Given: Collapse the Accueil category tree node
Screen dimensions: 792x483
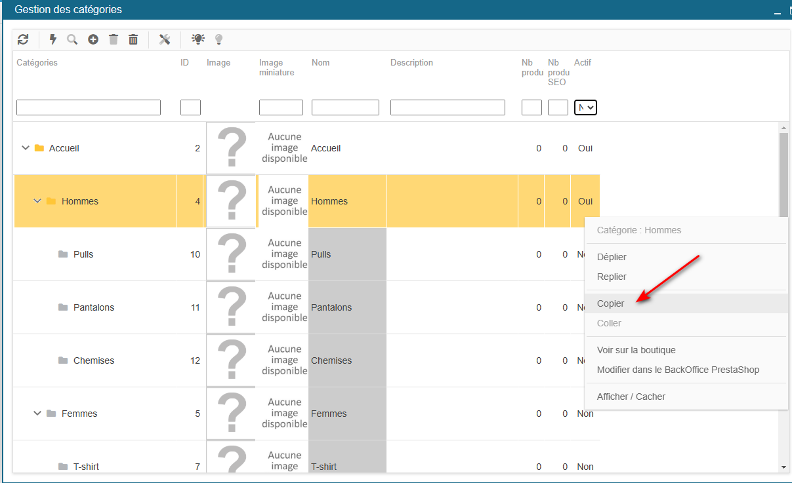Looking at the screenshot, I should coord(26,148).
